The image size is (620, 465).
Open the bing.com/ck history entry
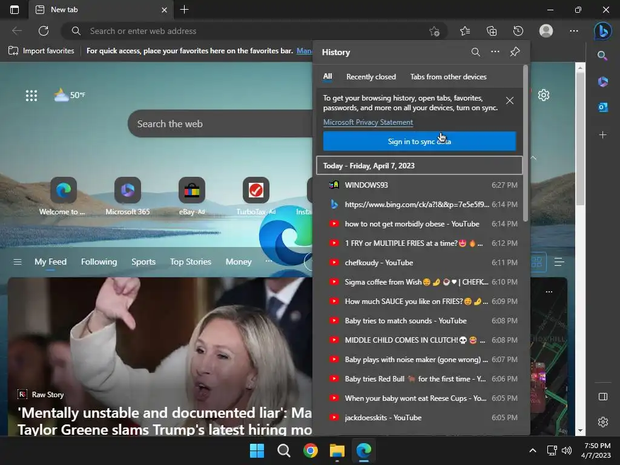419,204
